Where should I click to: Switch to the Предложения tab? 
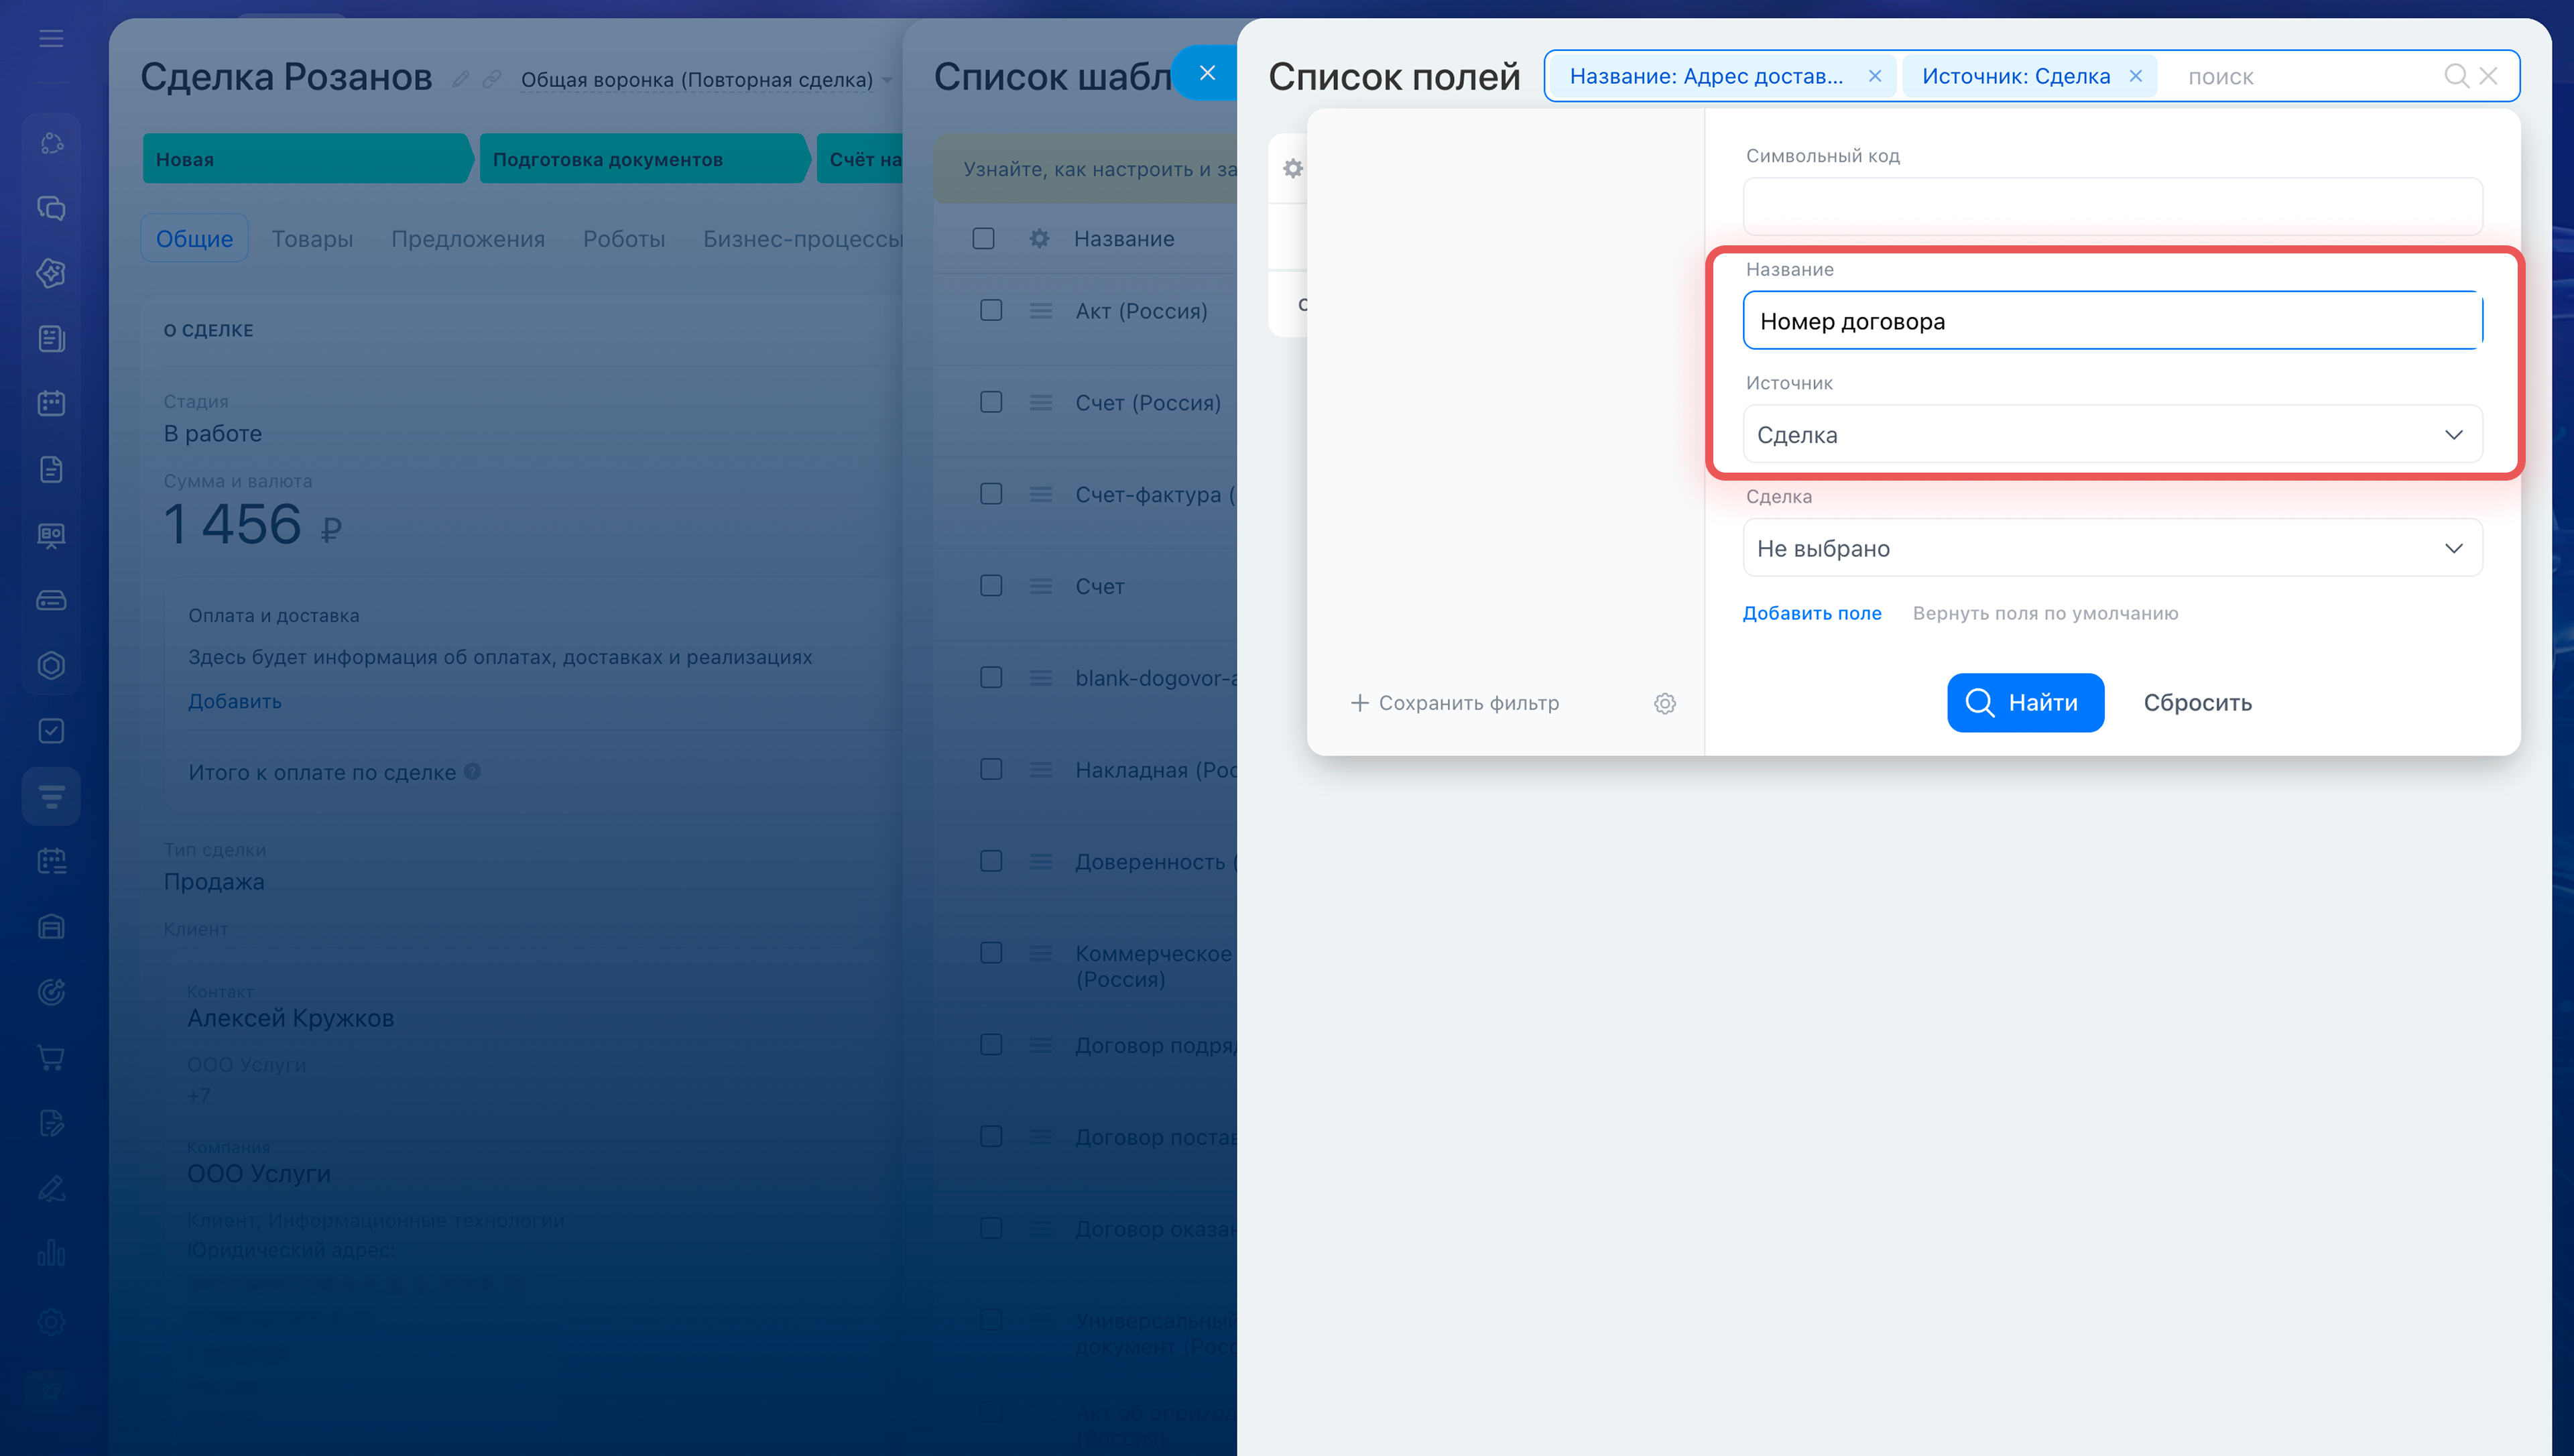[468, 239]
